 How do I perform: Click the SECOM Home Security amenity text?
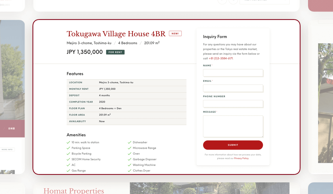(x=86, y=159)
